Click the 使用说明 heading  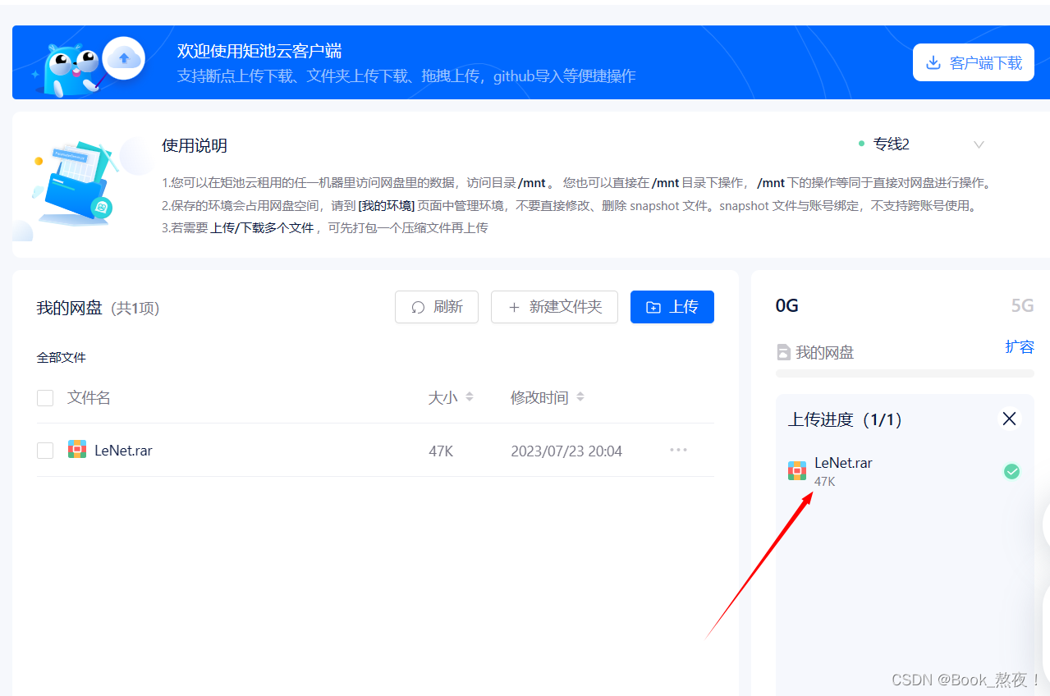(195, 145)
